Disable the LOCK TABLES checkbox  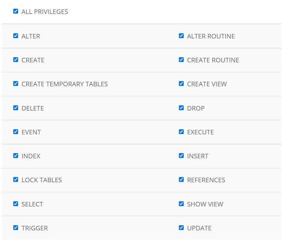pyautogui.click(x=16, y=180)
